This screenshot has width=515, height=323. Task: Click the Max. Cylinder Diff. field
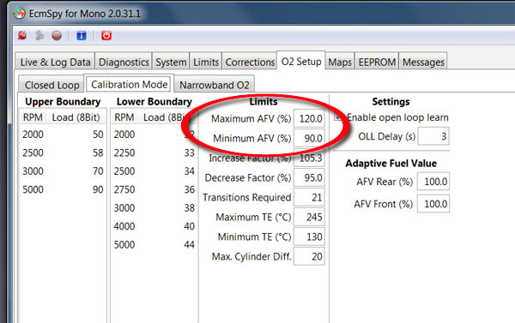[309, 256]
